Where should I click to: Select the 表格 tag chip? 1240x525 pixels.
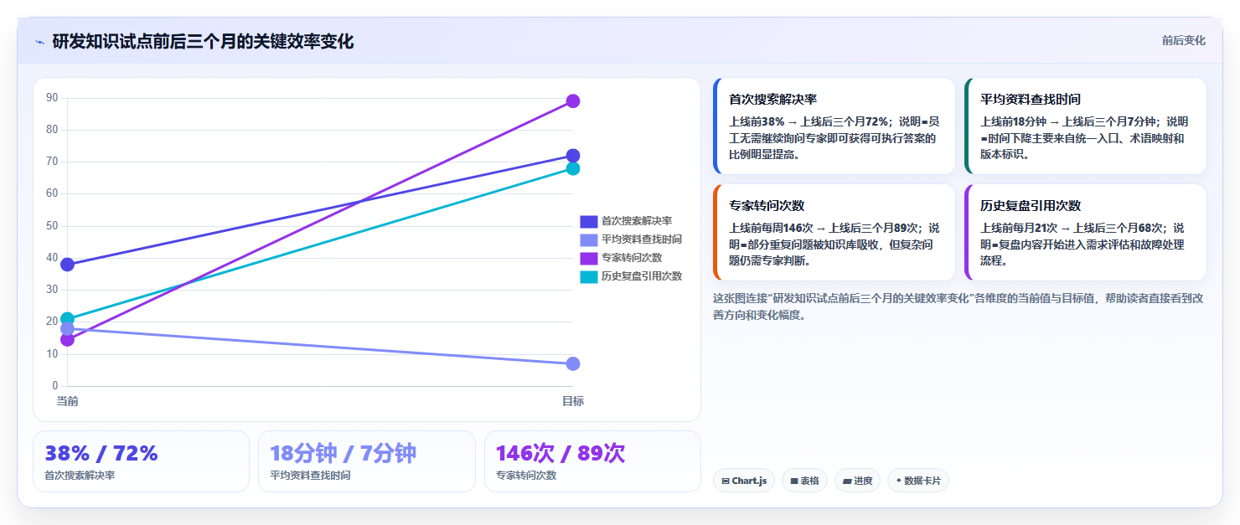(x=804, y=481)
